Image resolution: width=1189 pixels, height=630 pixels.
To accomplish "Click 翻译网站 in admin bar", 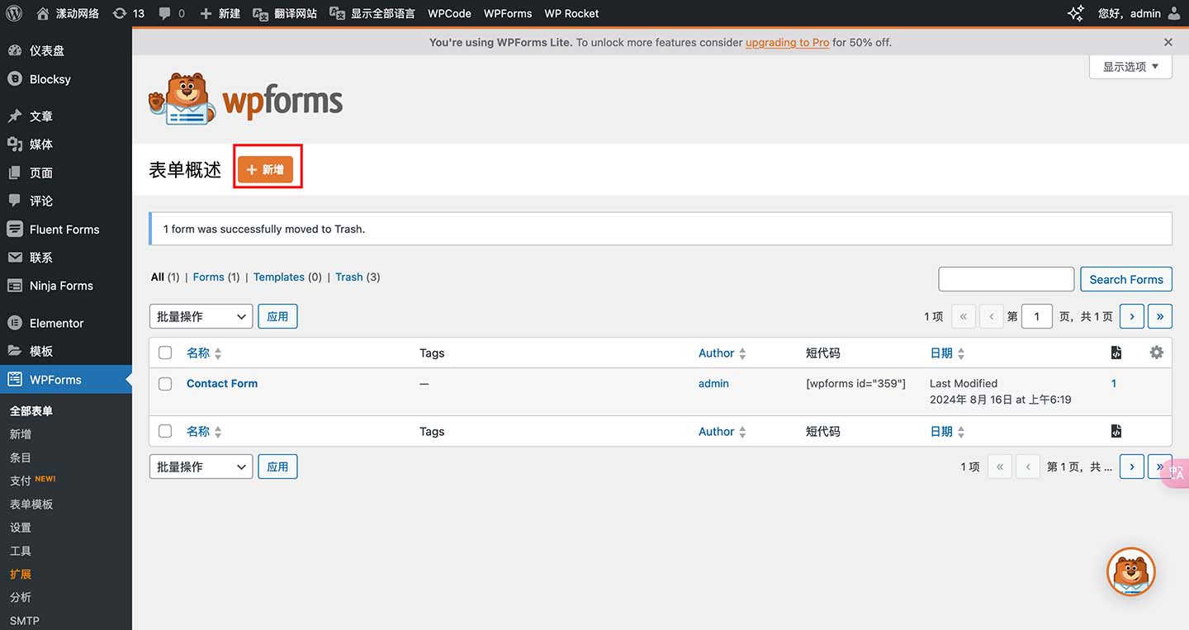I will click(x=285, y=13).
